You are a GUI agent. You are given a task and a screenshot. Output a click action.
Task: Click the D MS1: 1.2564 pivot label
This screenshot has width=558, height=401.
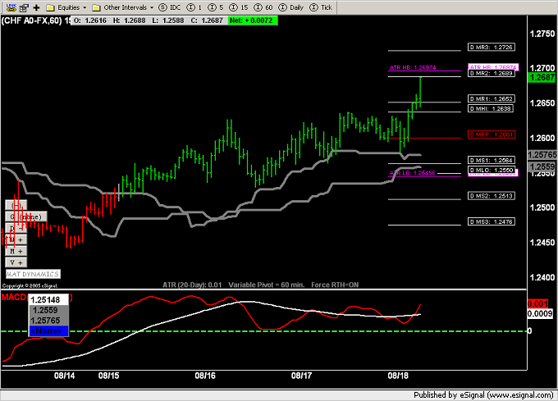(x=491, y=160)
